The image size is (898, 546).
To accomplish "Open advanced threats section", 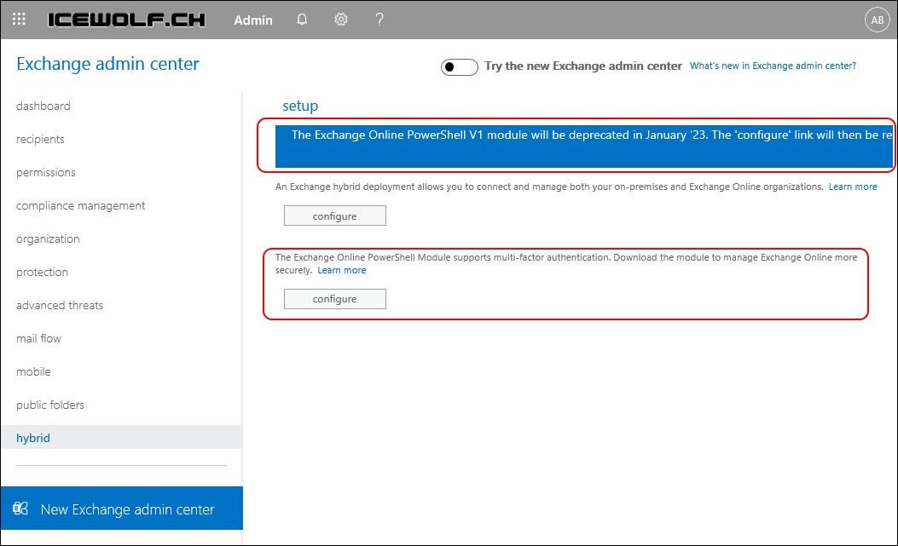I will pyautogui.click(x=60, y=305).
